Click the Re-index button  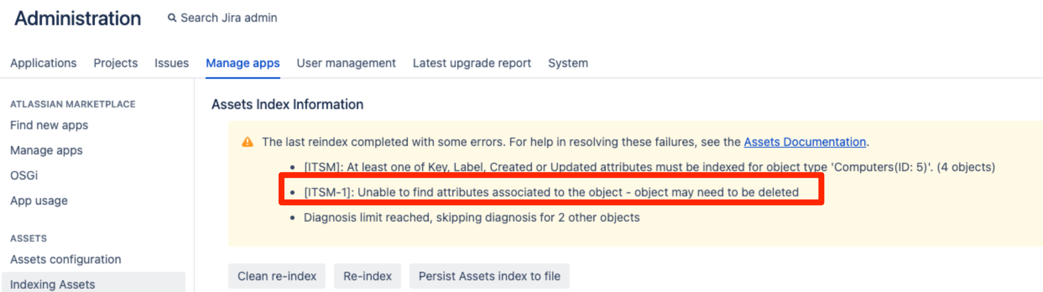click(x=367, y=276)
